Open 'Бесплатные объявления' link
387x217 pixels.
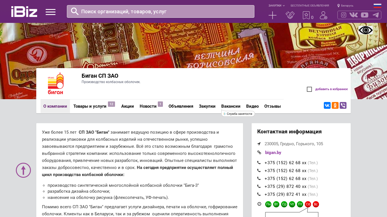tap(310, 6)
